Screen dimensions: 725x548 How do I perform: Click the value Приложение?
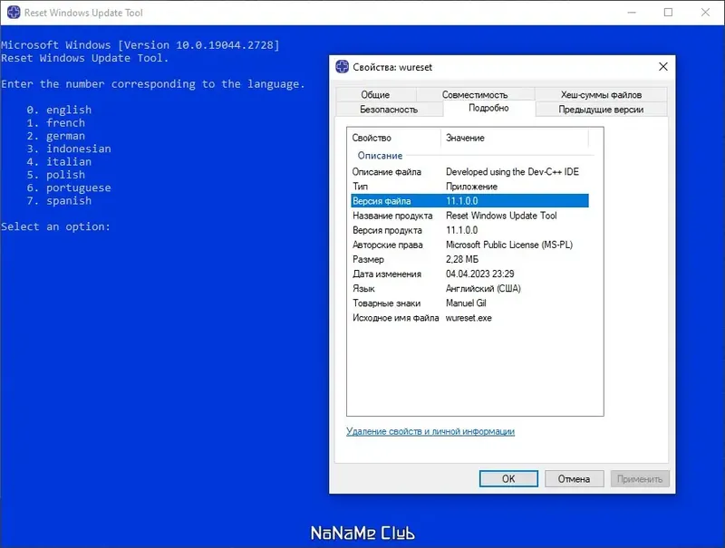pyautogui.click(x=471, y=187)
